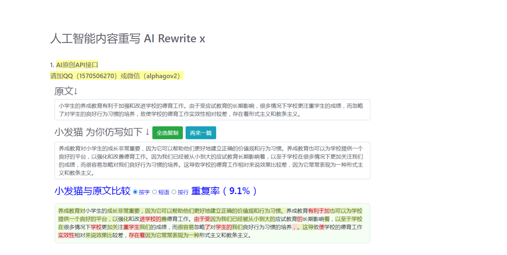This screenshot has width=507, height=255.
Task: Click red-highlighted 存在着 in comparison text
Action: [137, 235]
